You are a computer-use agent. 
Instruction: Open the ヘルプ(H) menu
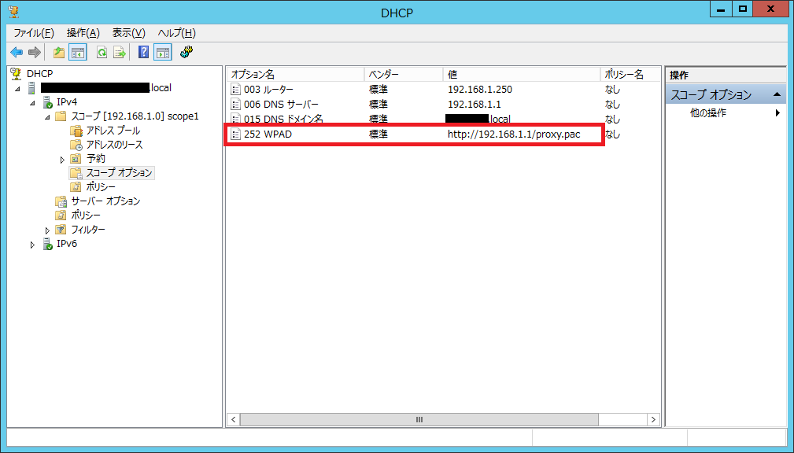point(176,33)
